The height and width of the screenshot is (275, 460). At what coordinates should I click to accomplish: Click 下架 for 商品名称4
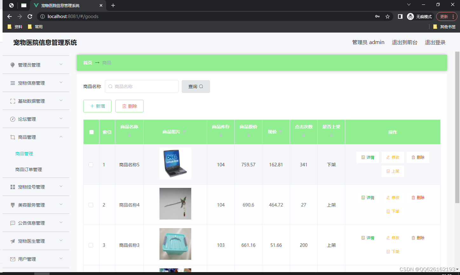[x=393, y=212]
